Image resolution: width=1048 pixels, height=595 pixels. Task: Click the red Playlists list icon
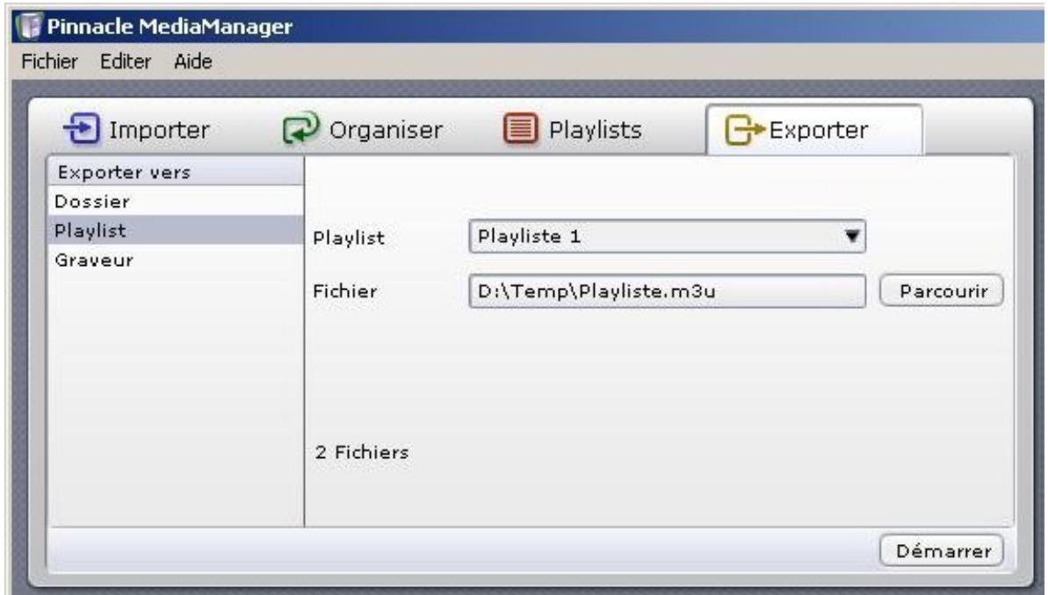pyautogui.click(x=521, y=128)
